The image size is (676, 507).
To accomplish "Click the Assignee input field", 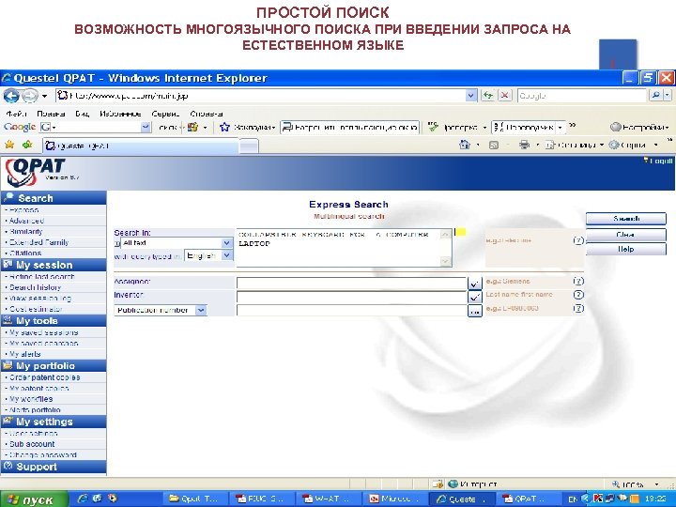I will tap(351, 284).
